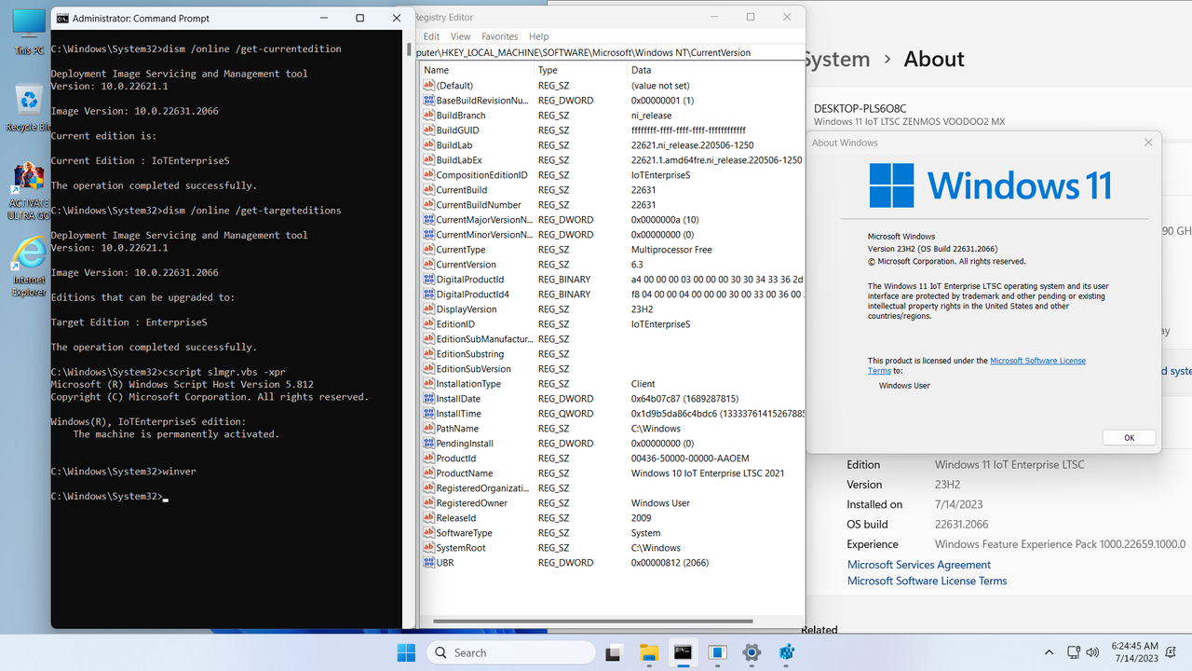Viewport: 1192px width, 671px height.
Task: Sort by the Data column header
Action: [716, 70]
